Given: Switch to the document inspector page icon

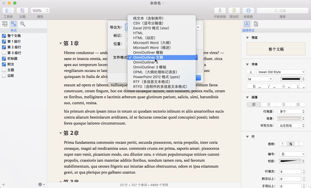Looking at the screenshot, I should (x=255, y=24).
